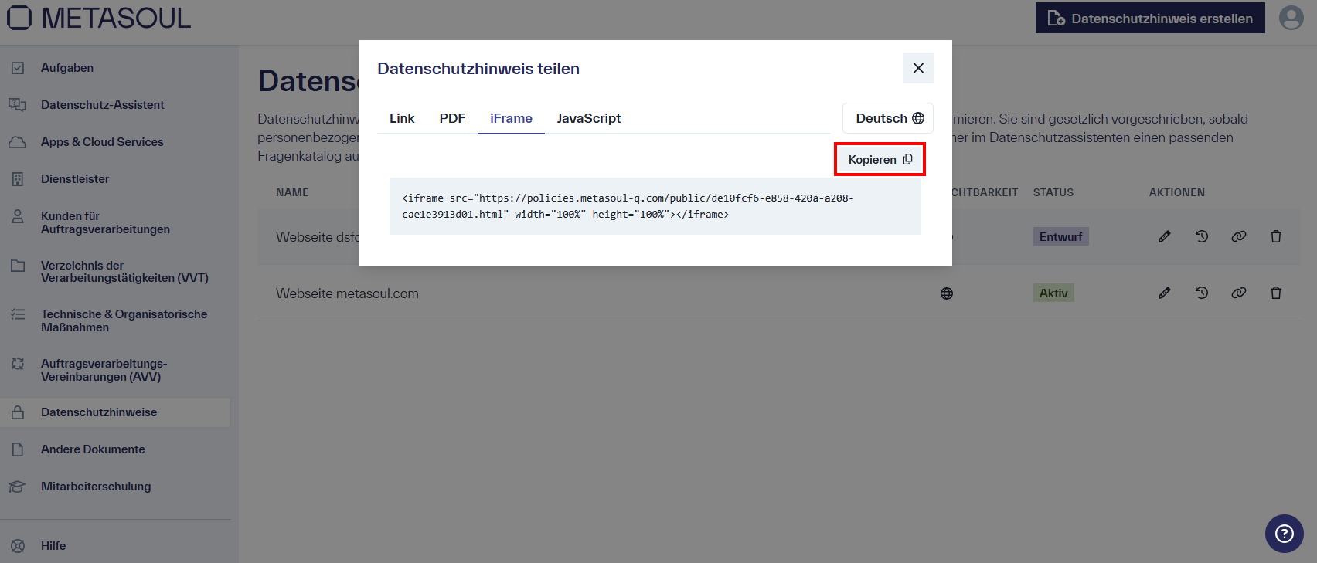Open the JavaScript tab
This screenshot has width=1317, height=563.
tap(588, 118)
